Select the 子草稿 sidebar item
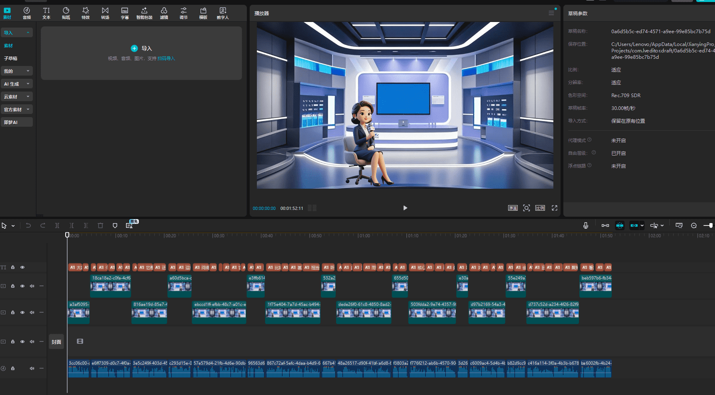This screenshot has height=395, width=715. point(11,58)
